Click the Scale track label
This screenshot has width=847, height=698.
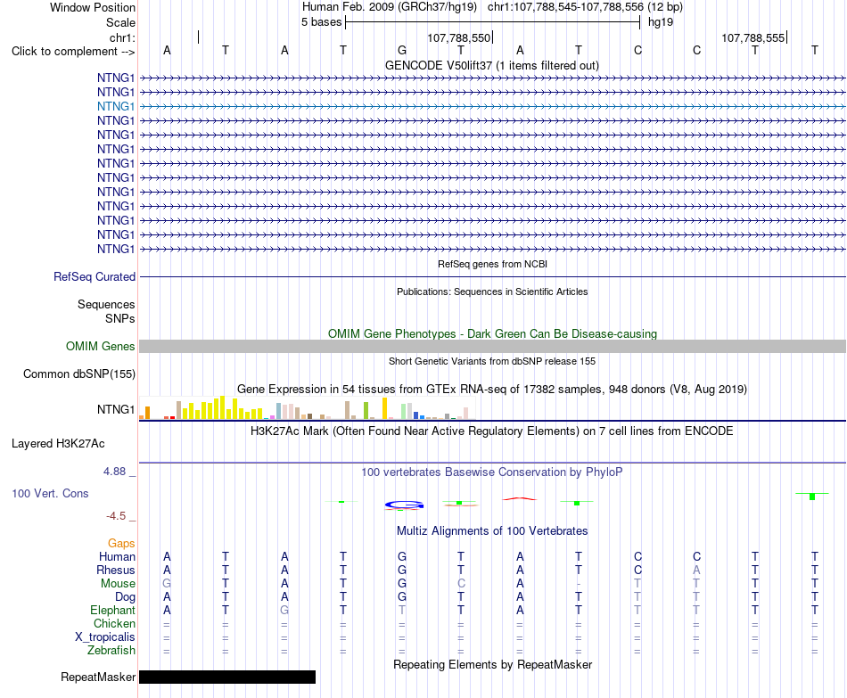click(120, 22)
